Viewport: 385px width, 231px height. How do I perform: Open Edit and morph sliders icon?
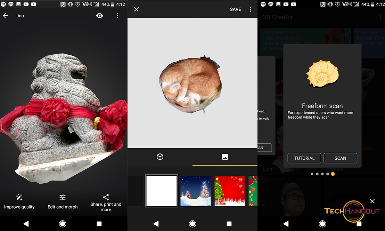pos(63,197)
